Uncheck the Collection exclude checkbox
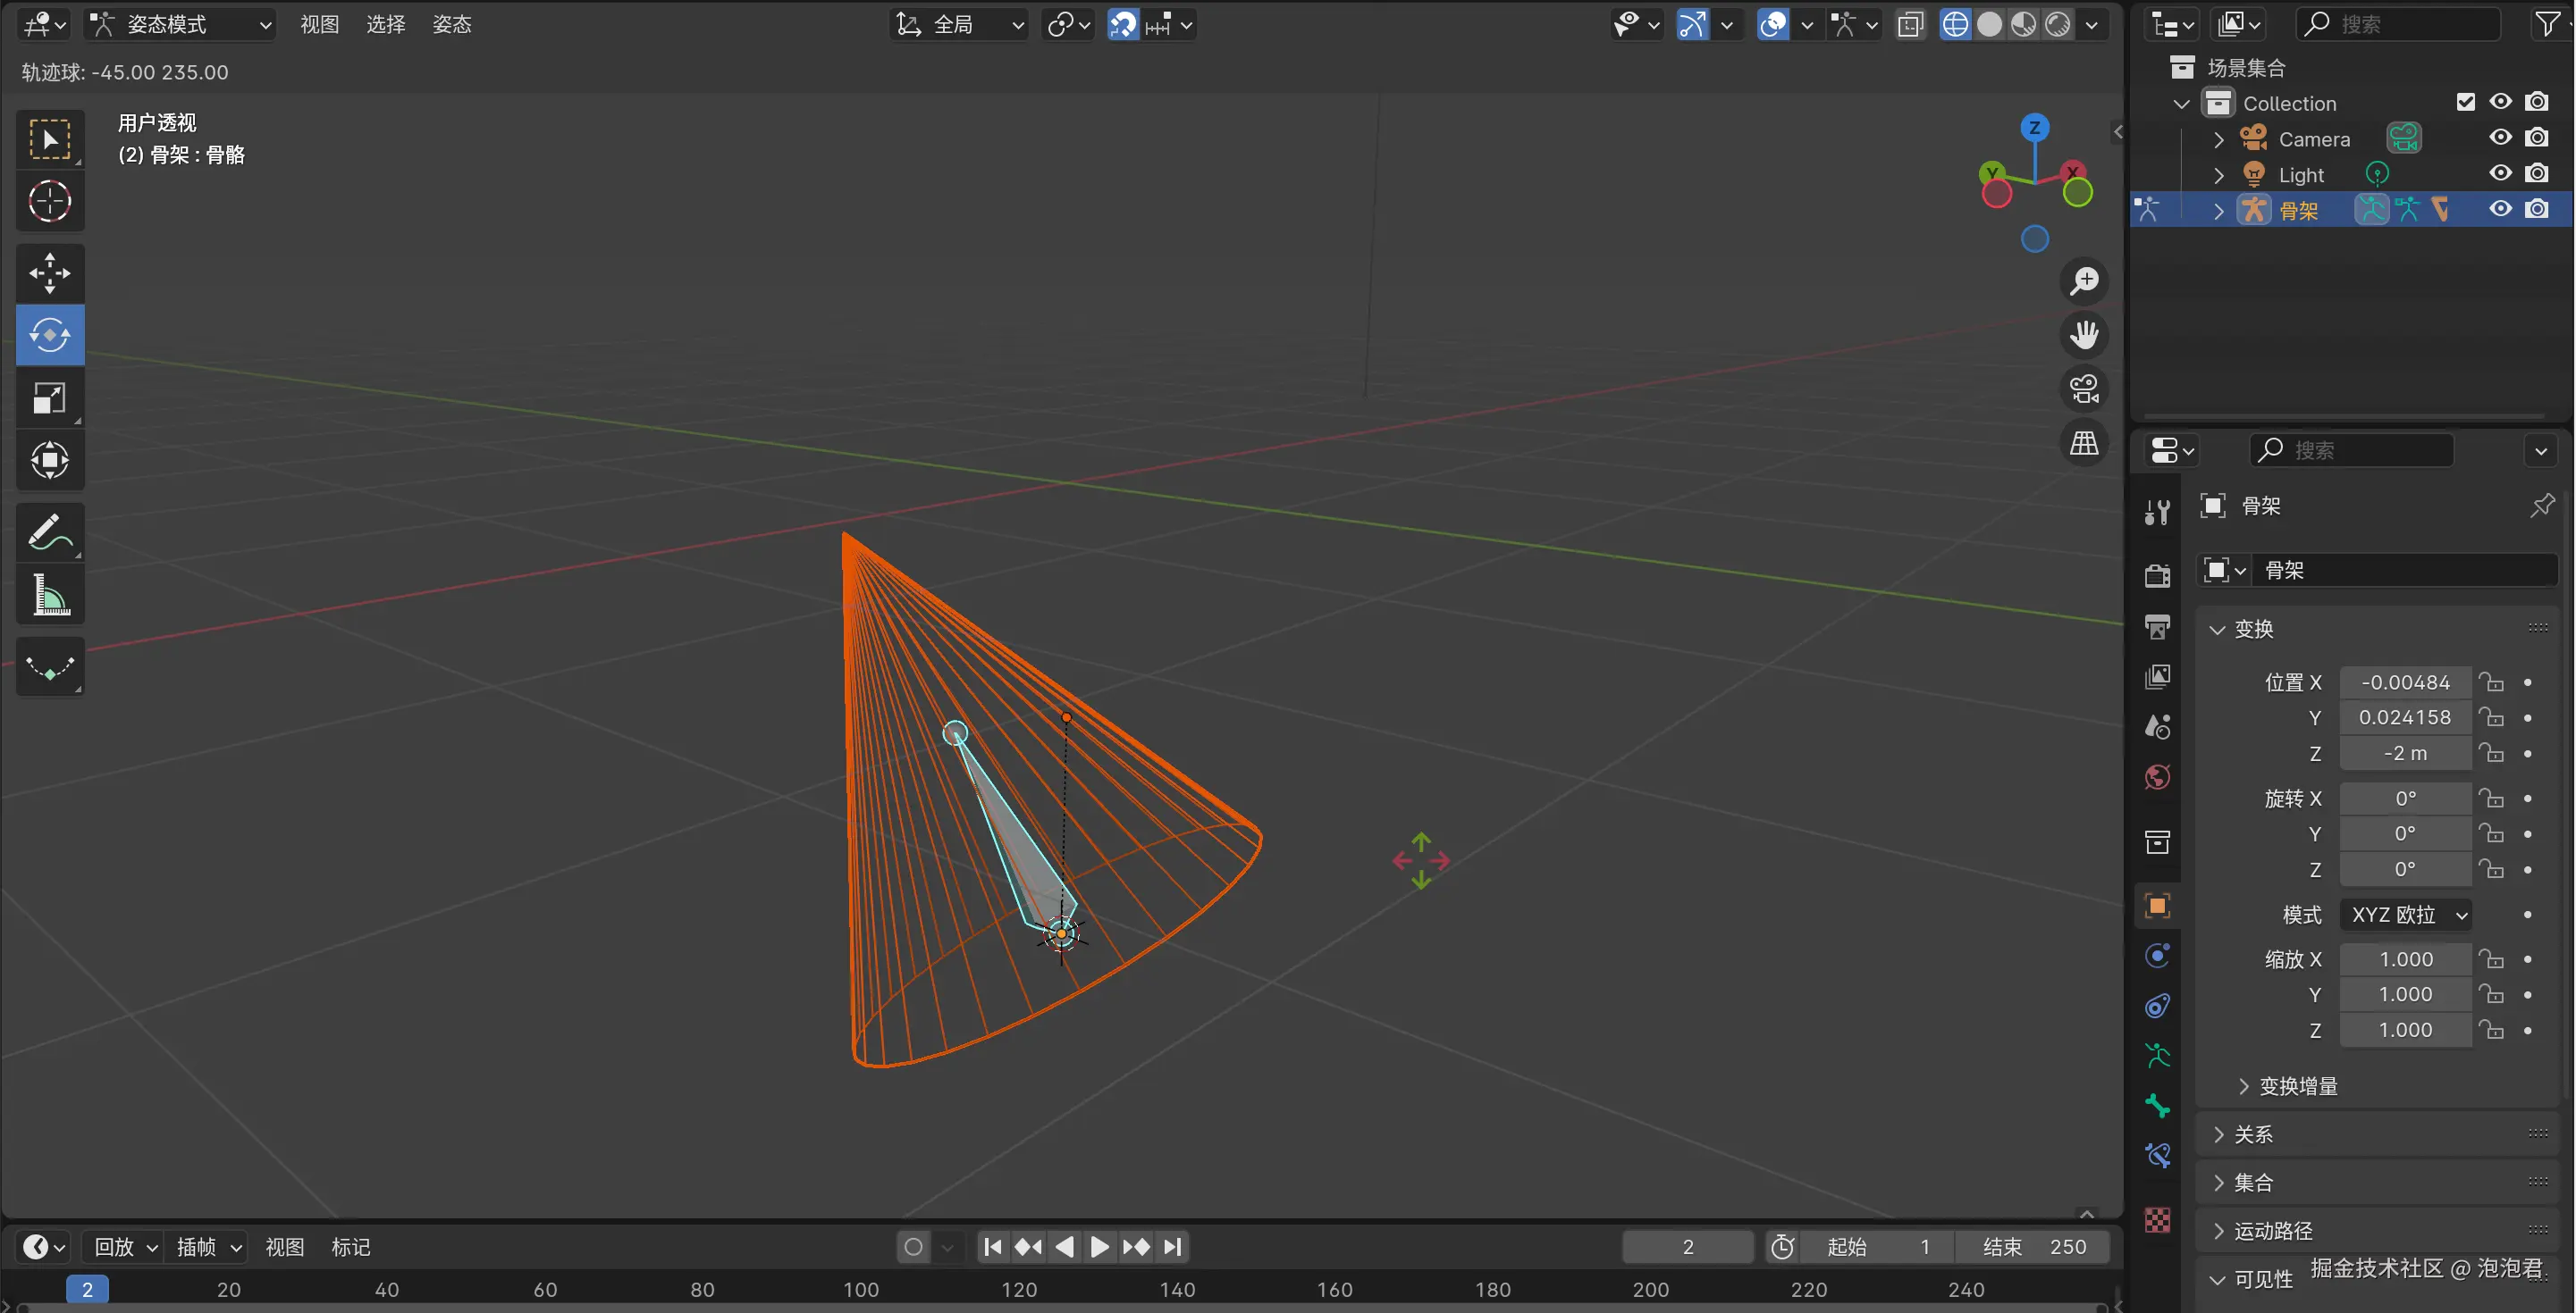Viewport: 2576px width, 1313px height. point(2465,102)
